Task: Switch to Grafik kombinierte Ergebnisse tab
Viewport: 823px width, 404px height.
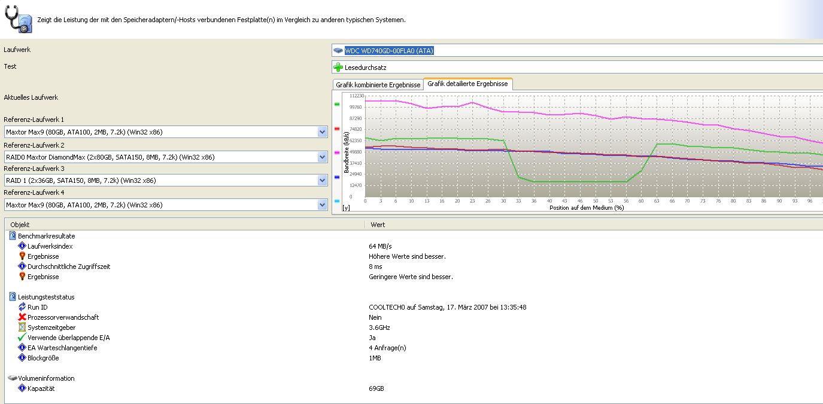Action: point(378,85)
